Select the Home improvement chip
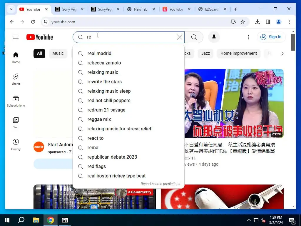 [239, 54]
